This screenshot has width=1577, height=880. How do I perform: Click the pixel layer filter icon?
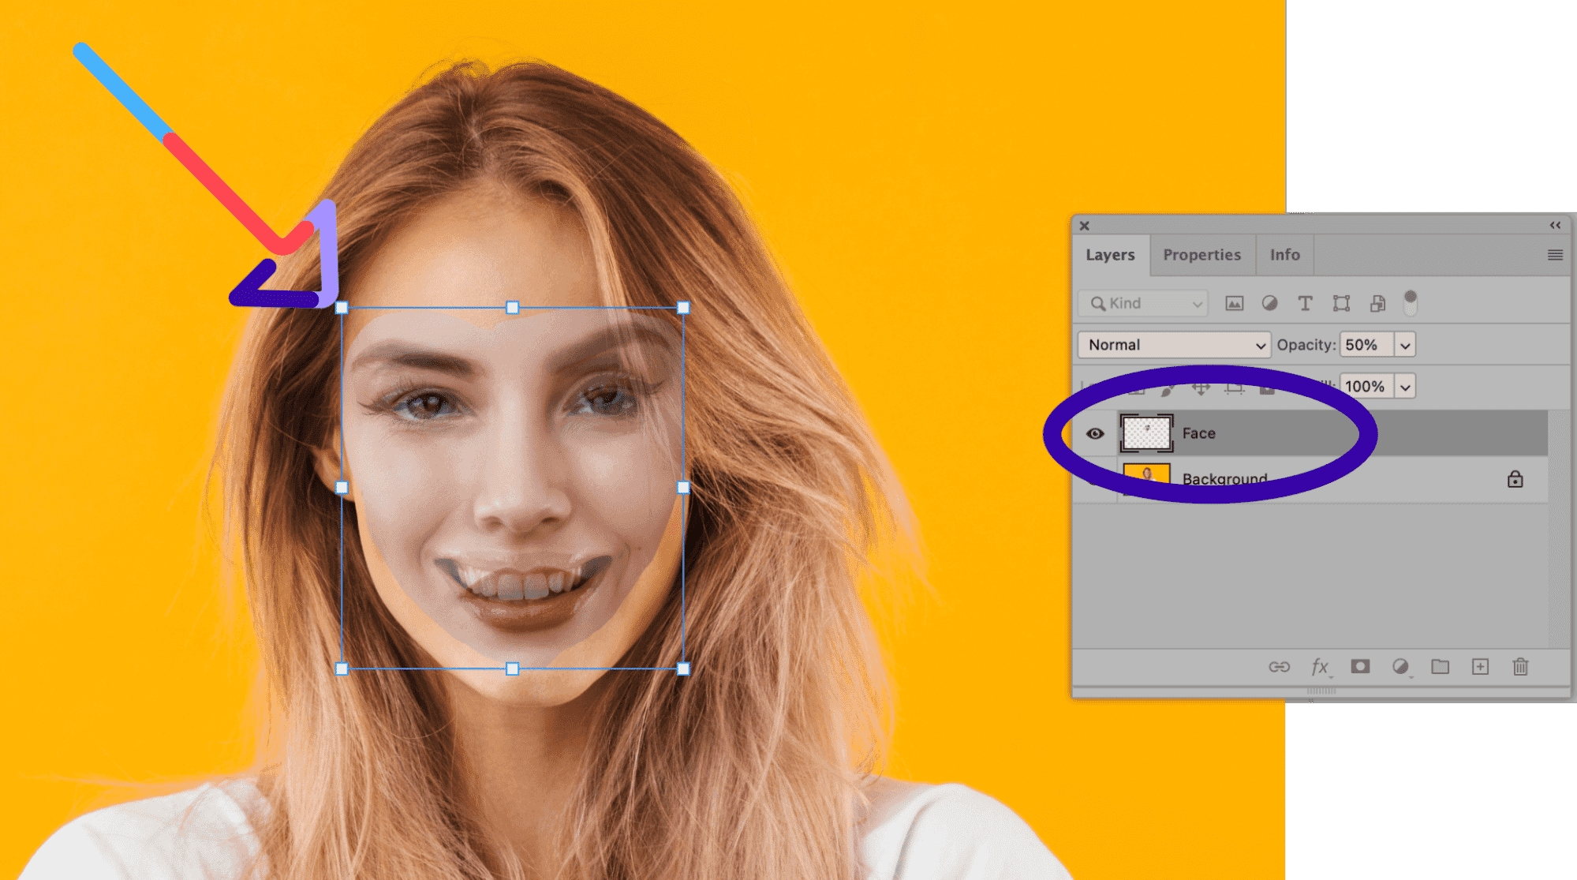pos(1234,304)
